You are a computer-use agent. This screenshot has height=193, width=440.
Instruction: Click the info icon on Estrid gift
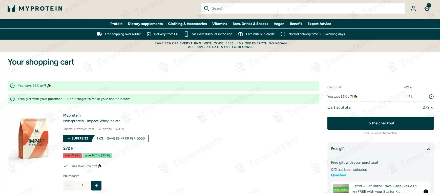click(426, 191)
